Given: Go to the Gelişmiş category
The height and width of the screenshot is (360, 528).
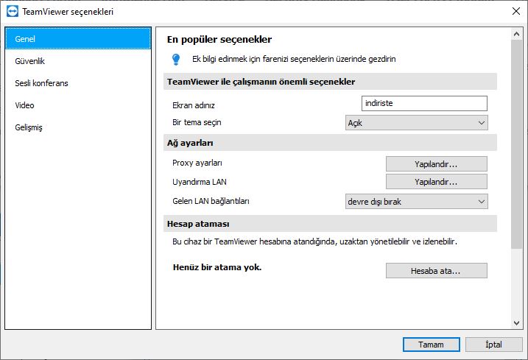Looking at the screenshot, I should 78,127.
